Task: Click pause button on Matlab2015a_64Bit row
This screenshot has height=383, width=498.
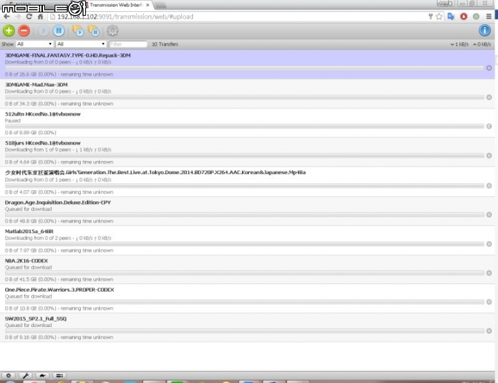Action: click(x=489, y=244)
